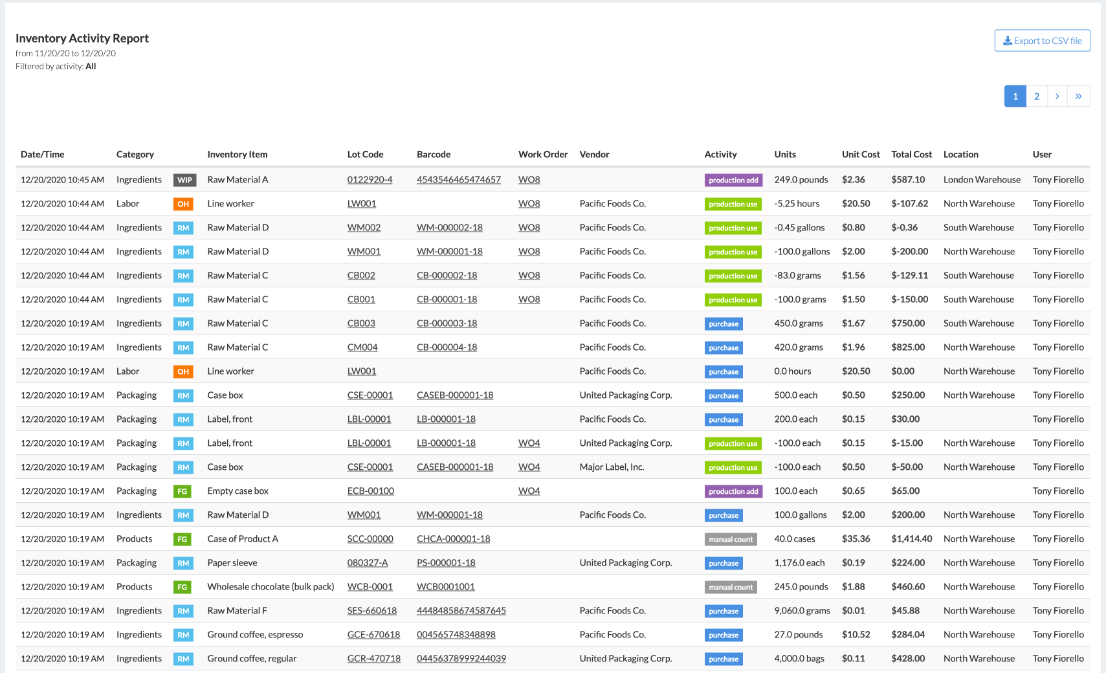Click the production use badge for Label, front
Screen dimensions: 1106x673
(733, 443)
